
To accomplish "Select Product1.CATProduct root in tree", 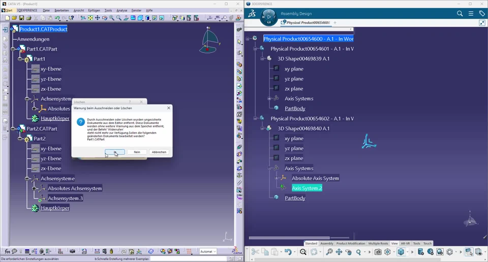I will pyautogui.click(x=43, y=29).
